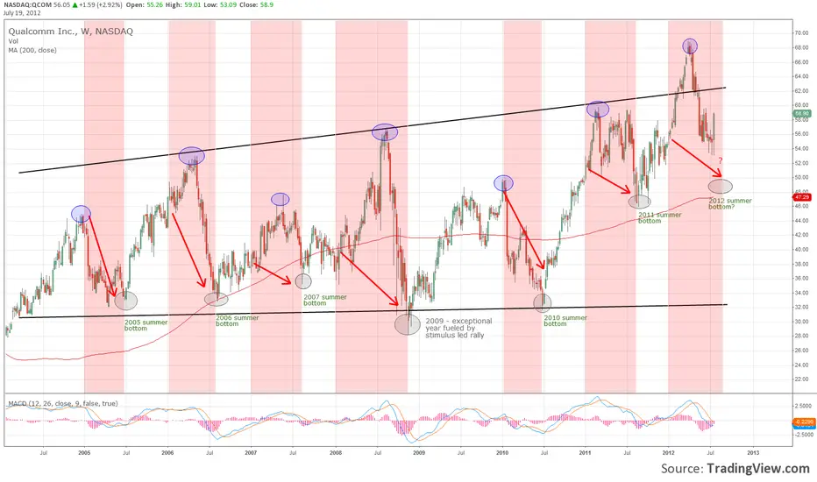The height and width of the screenshot is (482, 817).
Task: Select the Low: 53.09 value
Action: pos(220,4)
